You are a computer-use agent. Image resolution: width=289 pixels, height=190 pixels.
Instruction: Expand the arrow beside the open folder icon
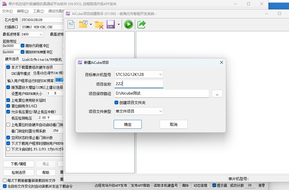tap(91, 24)
